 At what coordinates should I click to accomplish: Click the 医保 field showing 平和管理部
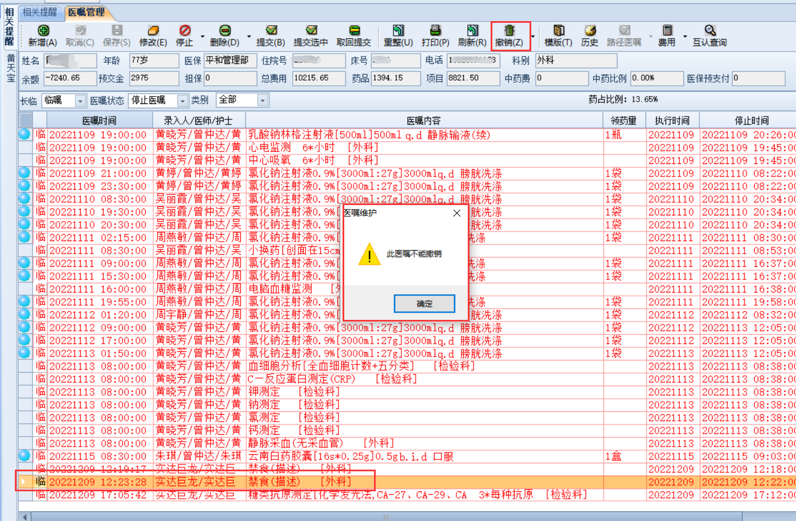[x=230, y=61]
